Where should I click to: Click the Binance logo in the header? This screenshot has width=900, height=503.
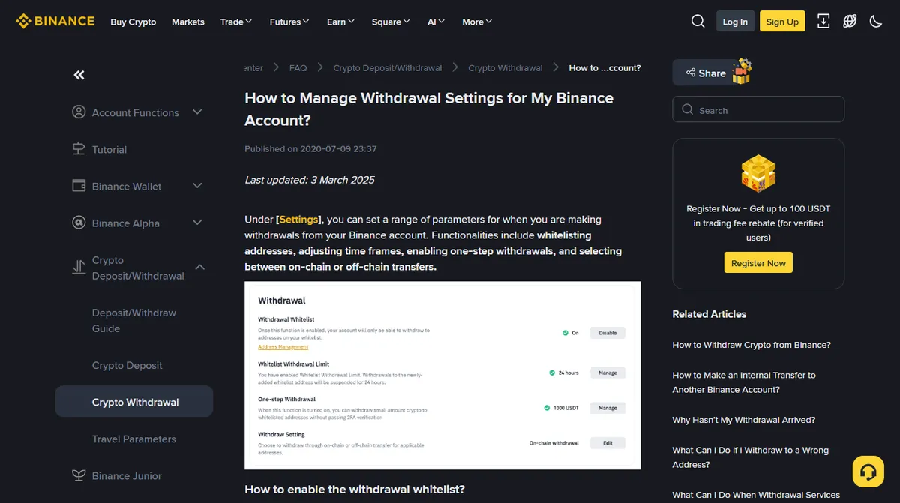55,21
